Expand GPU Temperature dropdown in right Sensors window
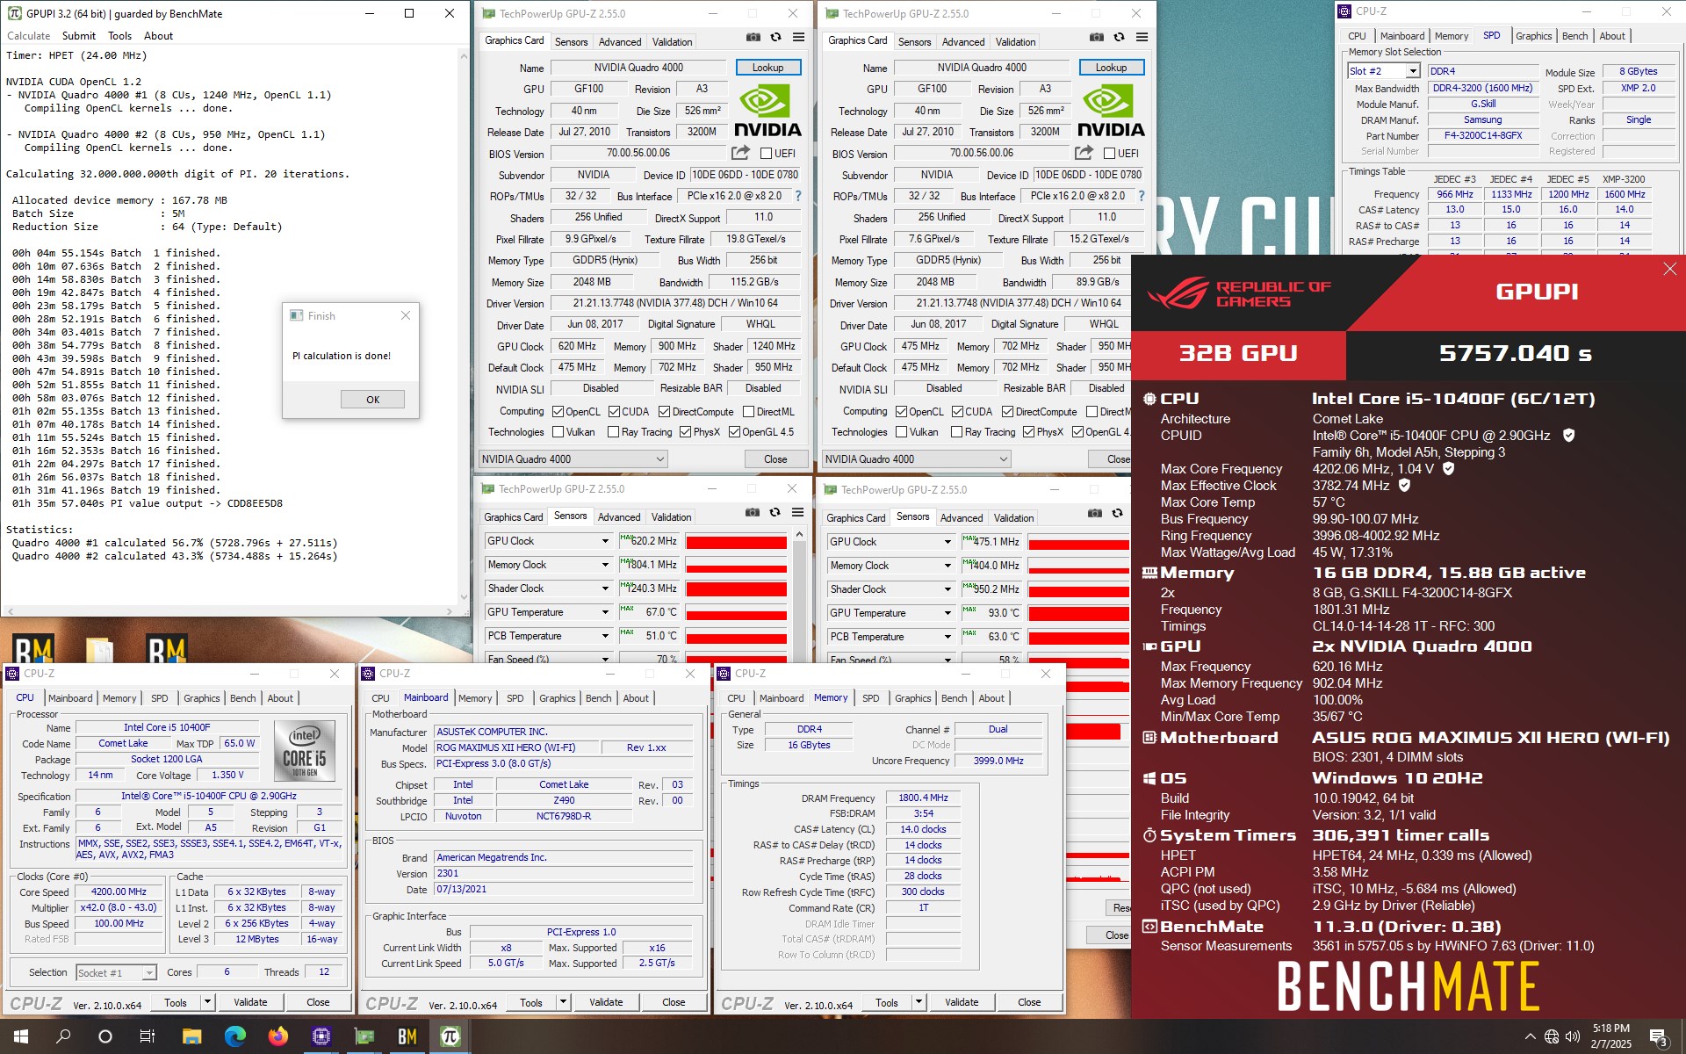Screen dimensions: 1686x1054 pyautogui.click(x=947, y=613)
